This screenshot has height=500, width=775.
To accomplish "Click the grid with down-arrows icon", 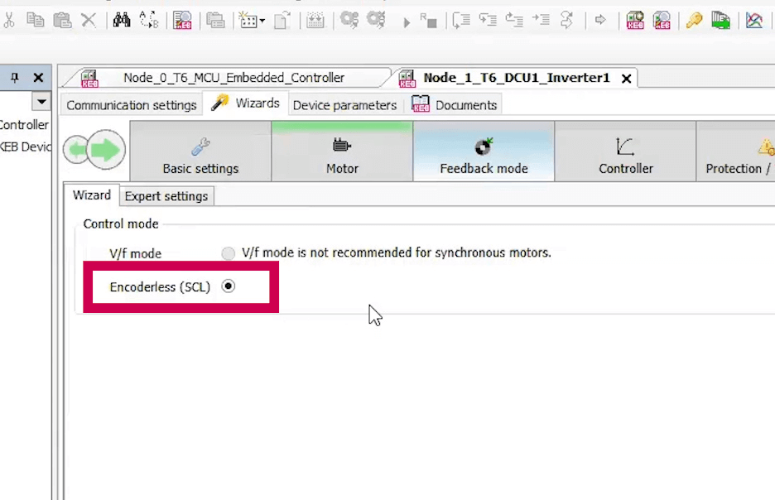I will (315, 21).
